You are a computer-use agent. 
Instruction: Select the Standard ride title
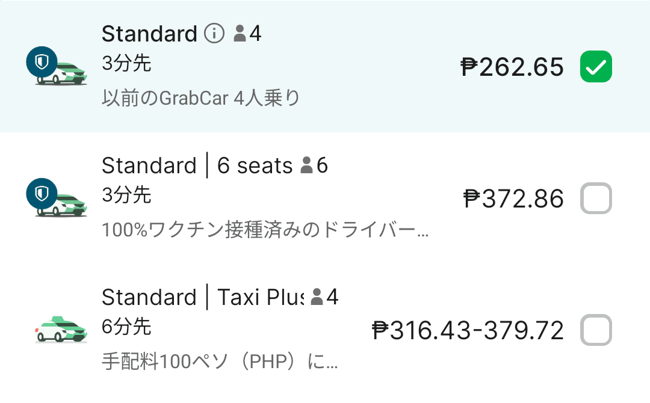149,34
